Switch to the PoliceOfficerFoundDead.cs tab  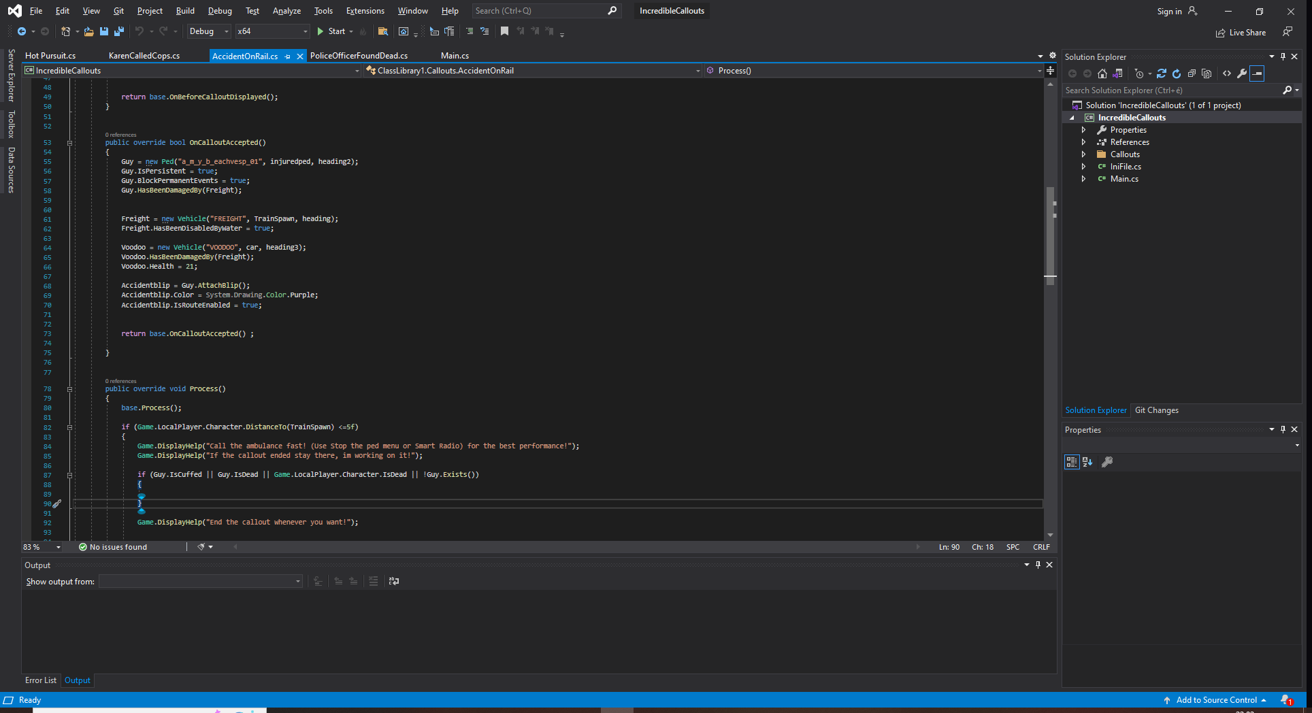click(x=359, y=56)
